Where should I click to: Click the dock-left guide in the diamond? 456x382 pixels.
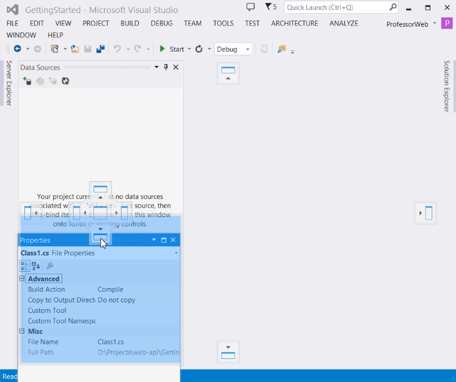coord(79,213)
